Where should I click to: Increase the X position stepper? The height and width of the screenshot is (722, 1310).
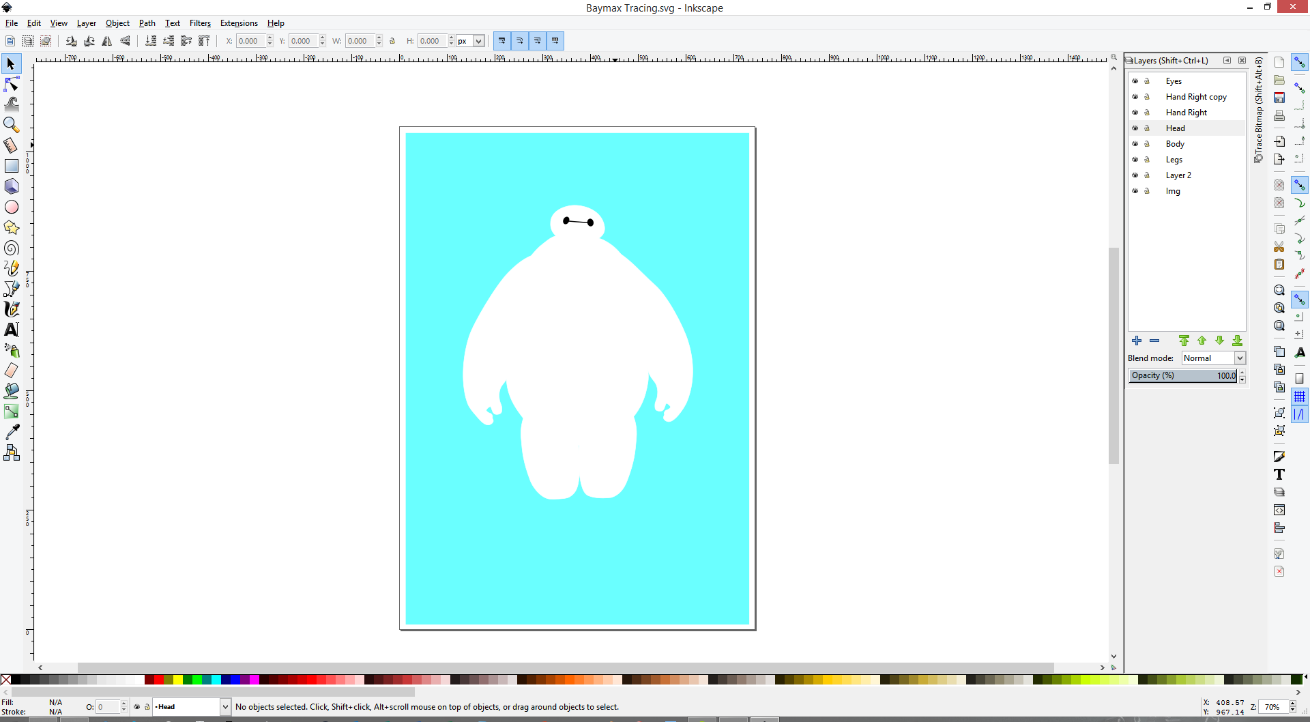tap(270, 38)
